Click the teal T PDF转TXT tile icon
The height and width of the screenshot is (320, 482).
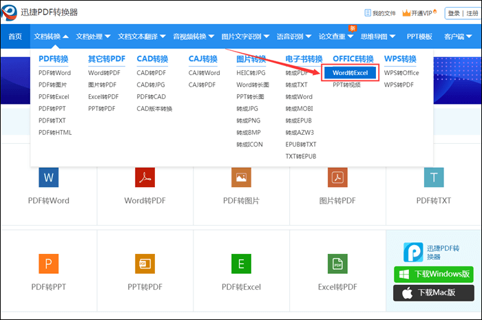click(434, 178)
